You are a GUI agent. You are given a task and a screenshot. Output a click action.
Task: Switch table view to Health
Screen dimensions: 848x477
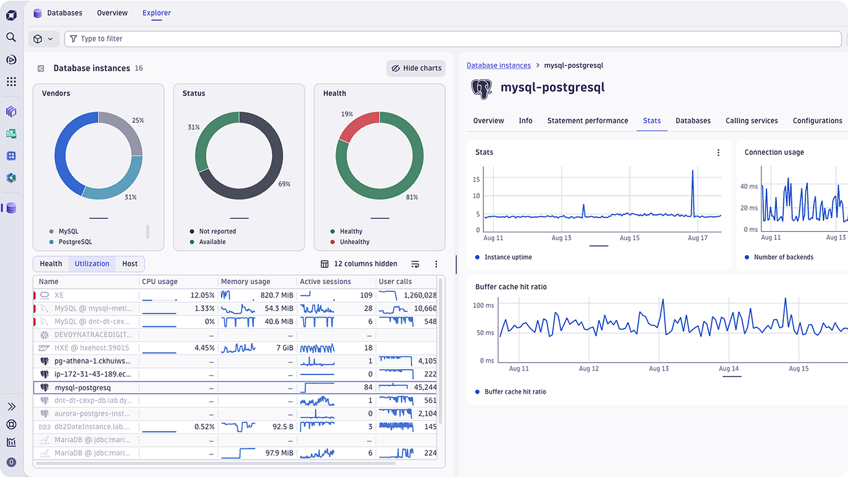tap(51, 263)
